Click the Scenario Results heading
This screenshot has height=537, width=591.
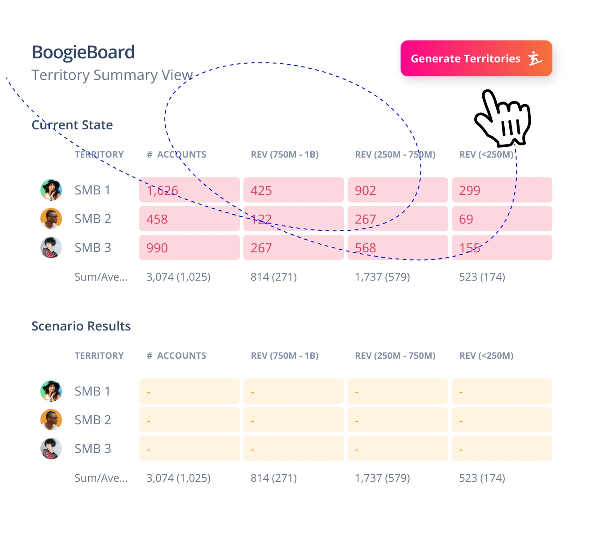(x=81, y=326)
